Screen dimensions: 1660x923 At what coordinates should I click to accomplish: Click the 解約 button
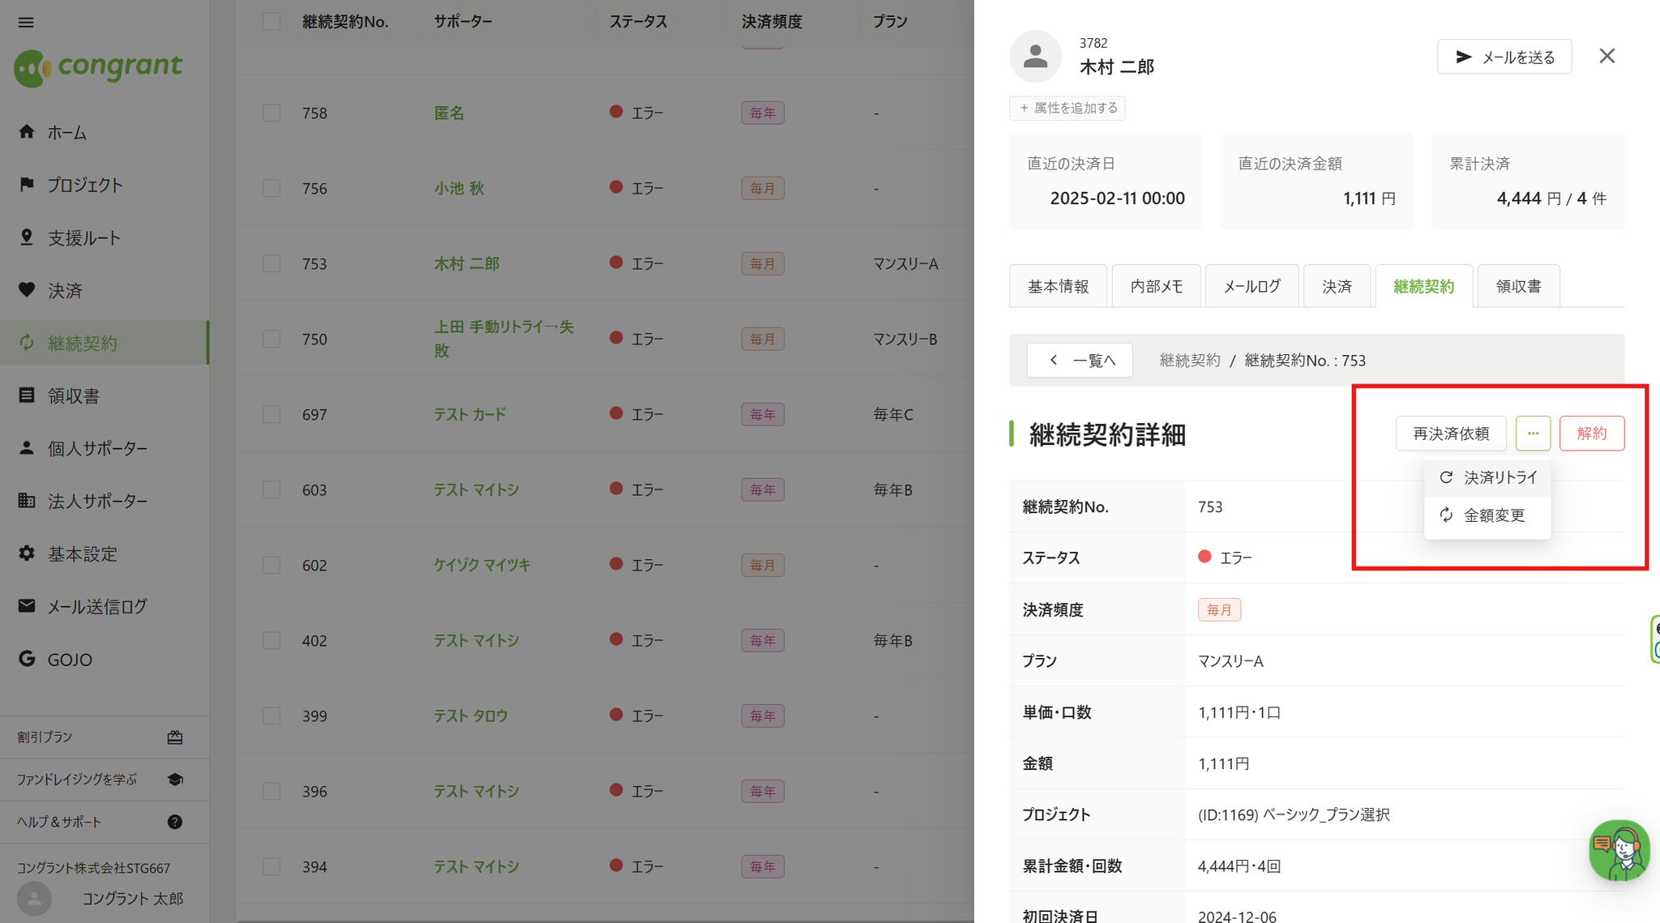coord(1591,434)
